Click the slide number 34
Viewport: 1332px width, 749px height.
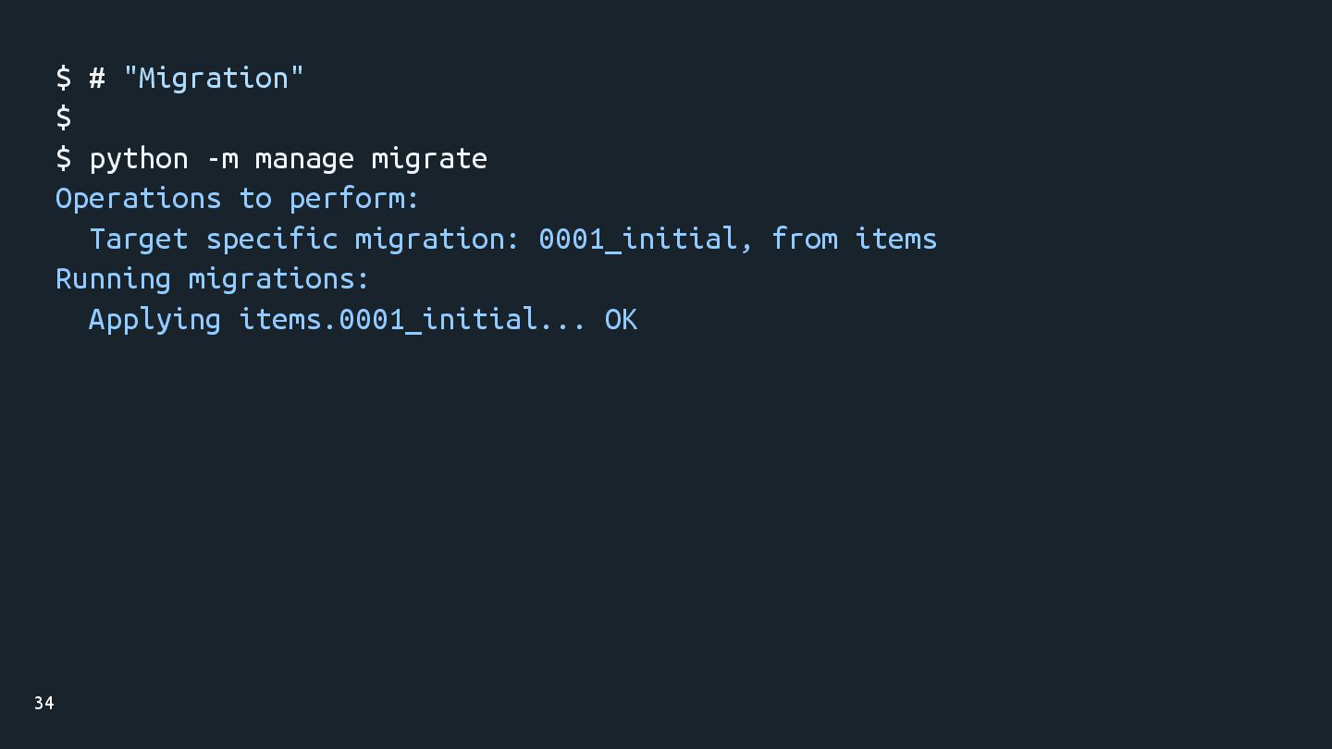[x=43, y=704]
